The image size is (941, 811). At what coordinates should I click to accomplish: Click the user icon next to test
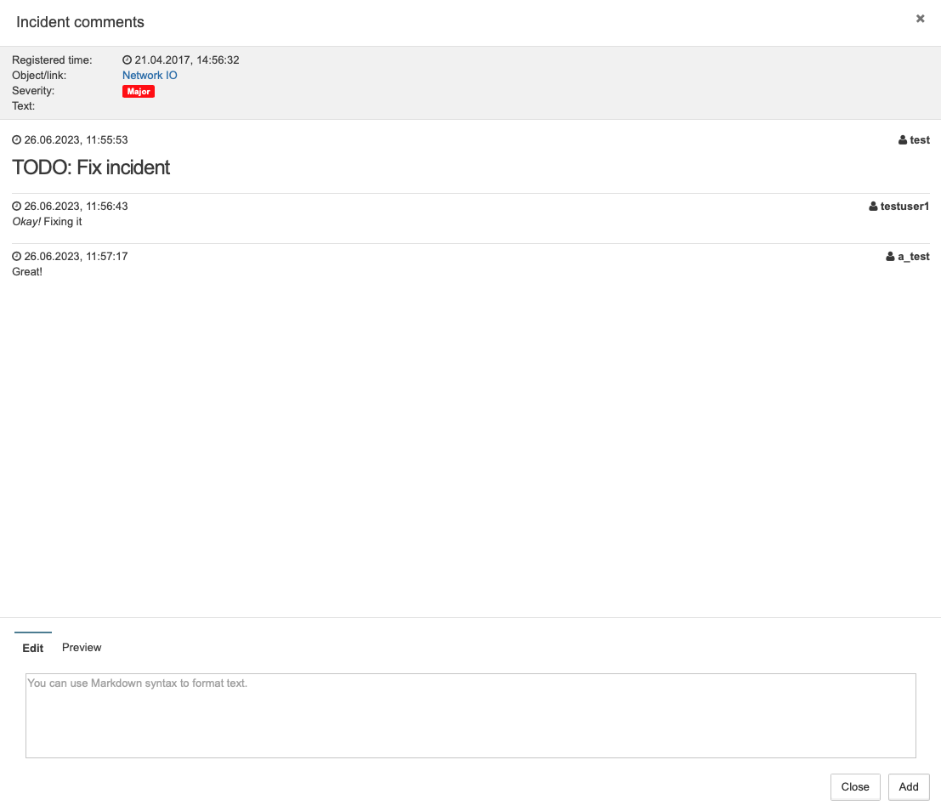(903, 140)
